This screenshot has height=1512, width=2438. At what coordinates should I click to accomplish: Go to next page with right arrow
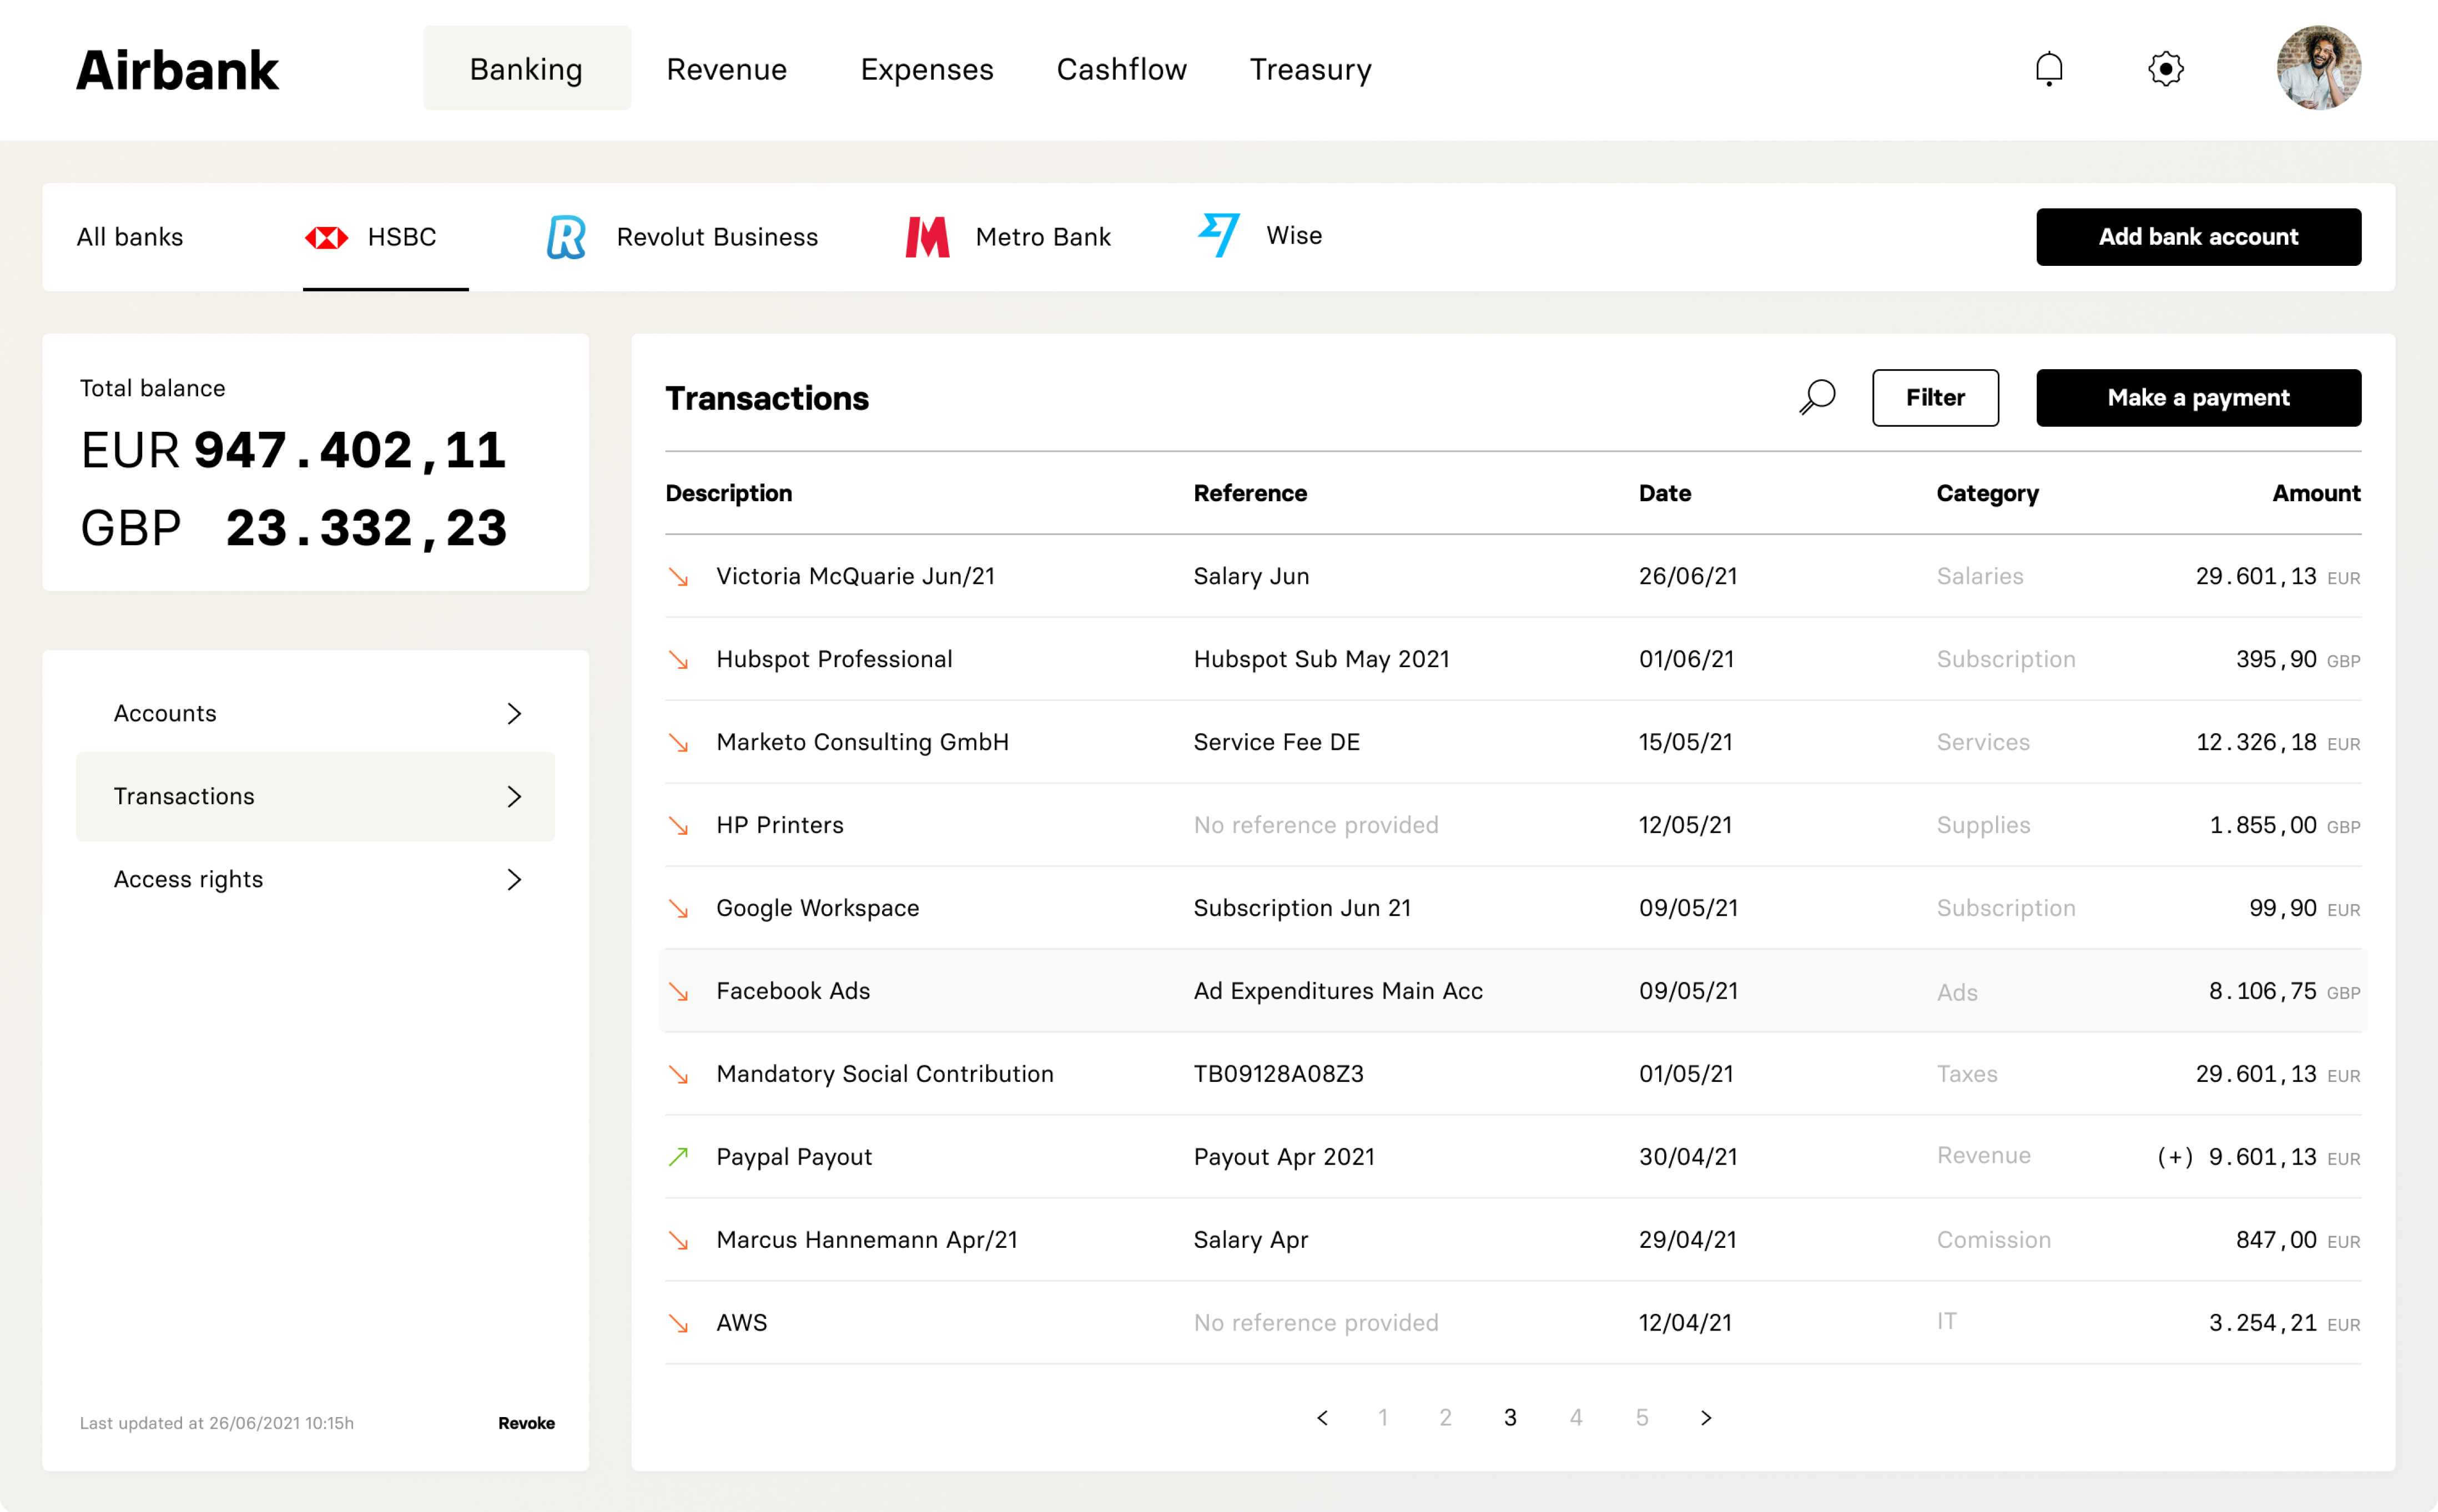point(1706,1417)
